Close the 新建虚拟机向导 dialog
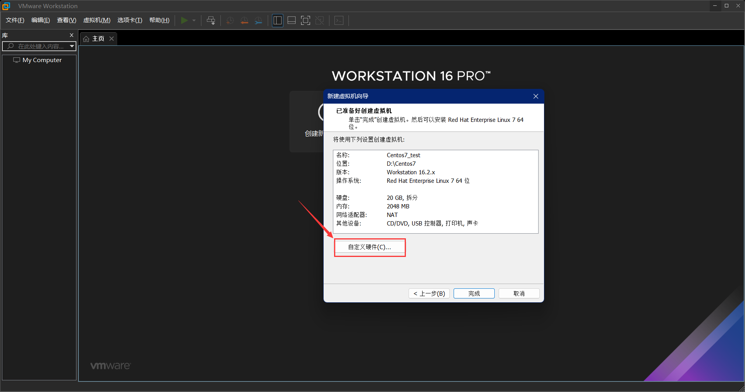Viewport: 745px width, 392px height. coord(536,96)
